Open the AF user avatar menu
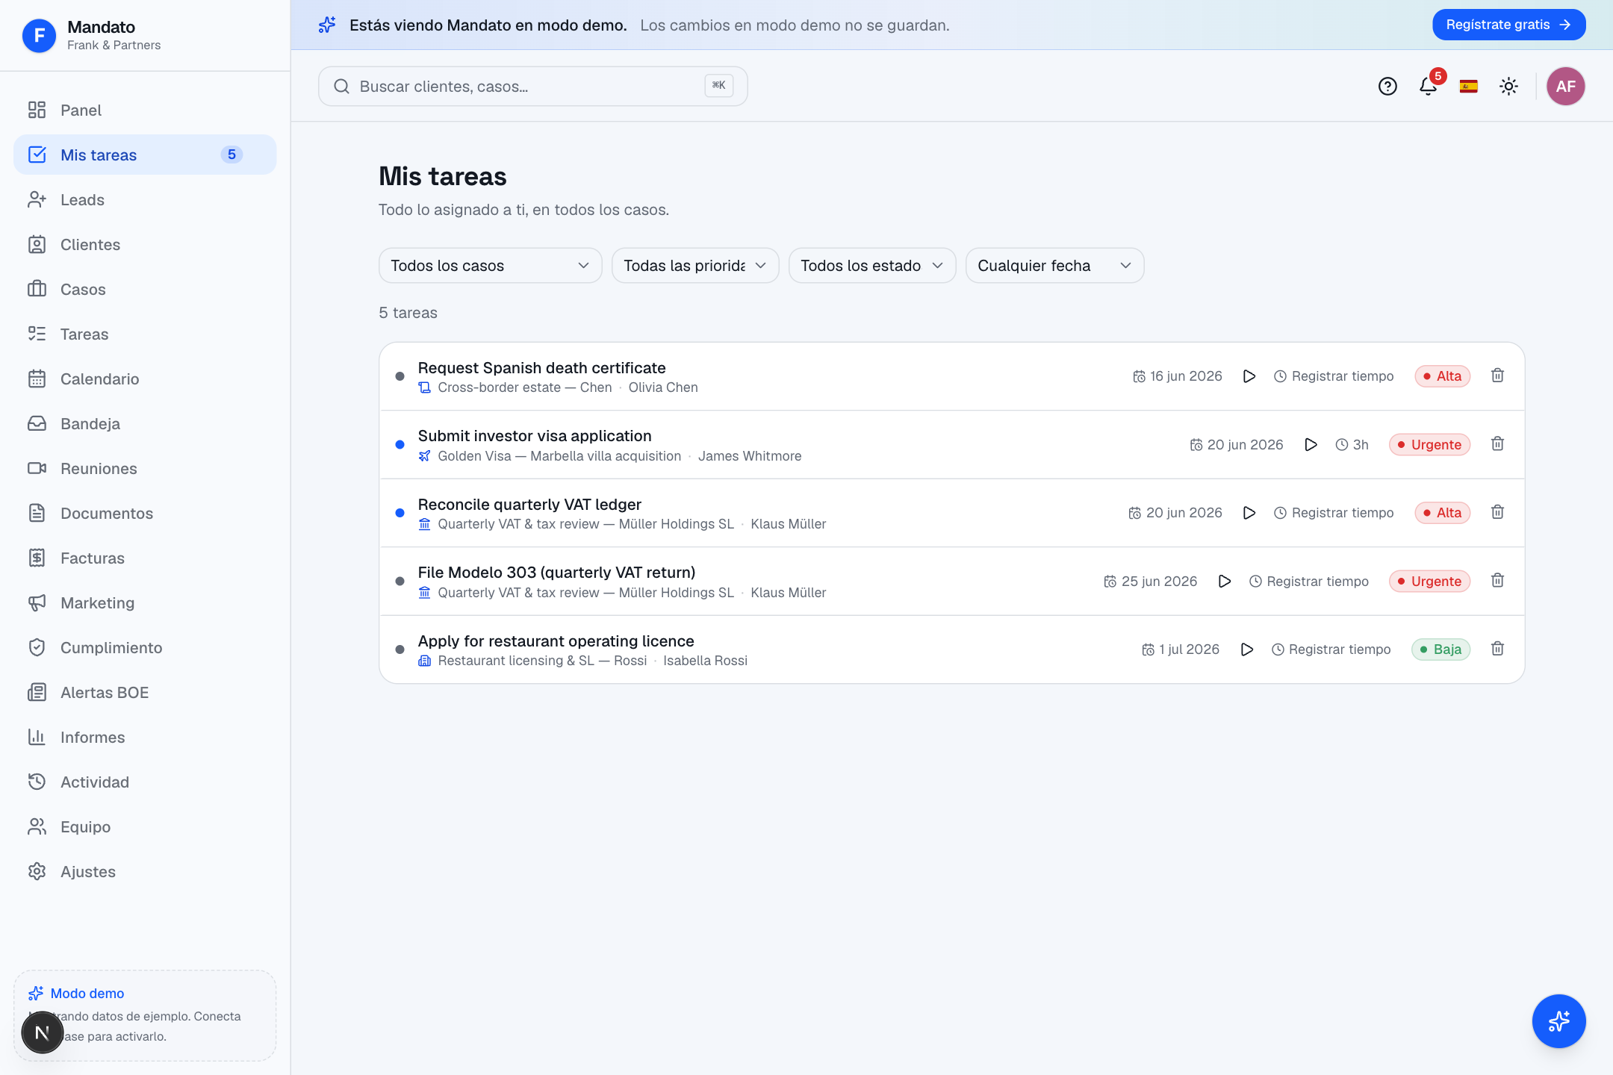The width and height of the screenshot is (1613, 1075). [1566, 87]
